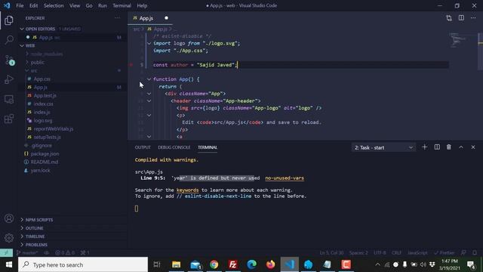Fold the header className block
This screenshot has height=272, width=483.
click(149, 100)
